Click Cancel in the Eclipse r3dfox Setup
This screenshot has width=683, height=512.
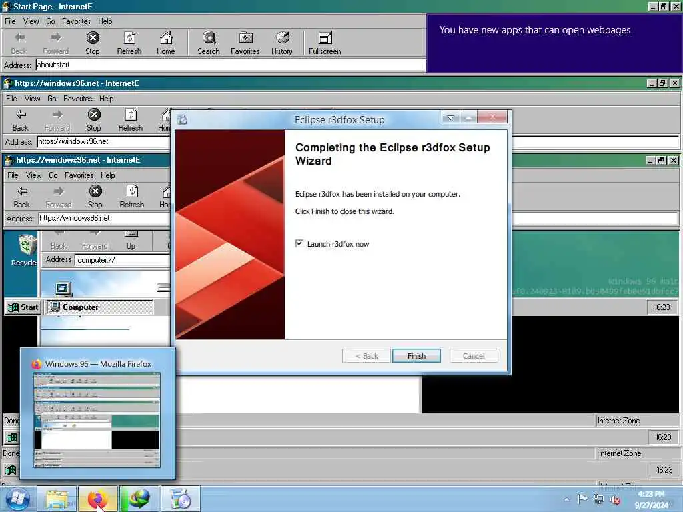click(474, 356)
